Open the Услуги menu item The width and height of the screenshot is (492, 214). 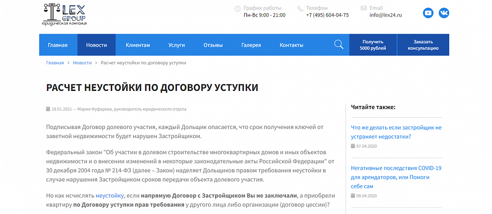point(177,45)
